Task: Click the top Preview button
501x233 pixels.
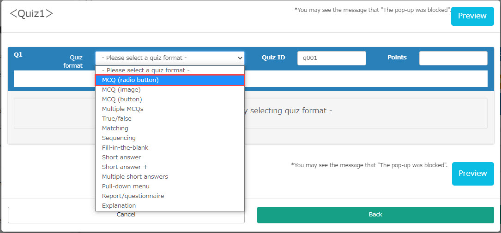Action: pos(472,16)
